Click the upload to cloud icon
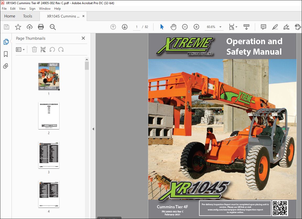This screenshot has width=302, height=219. point(30,27)
